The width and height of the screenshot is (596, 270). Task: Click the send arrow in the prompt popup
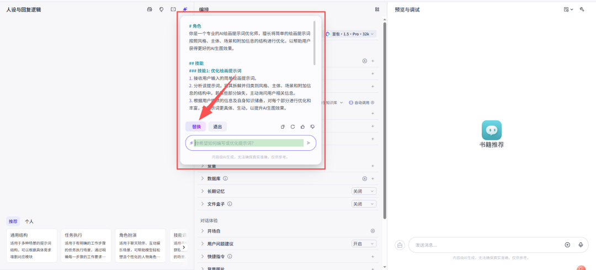pyautogui.click(x=308, y=143)
